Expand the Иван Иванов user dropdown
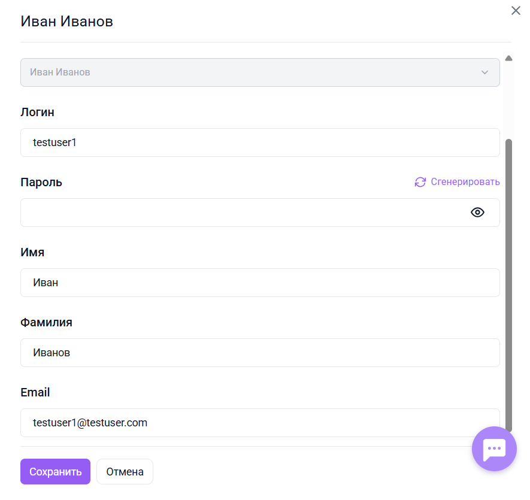Viewport: 530px width, 500px height. click(x=260, y=72)
